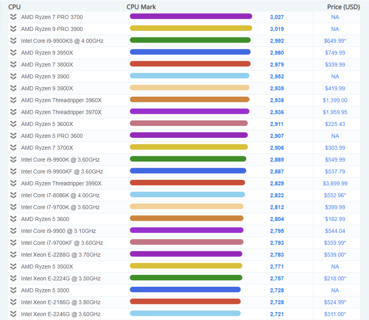Click the score 2,771 for Ryzen 5 3500X

277,267
